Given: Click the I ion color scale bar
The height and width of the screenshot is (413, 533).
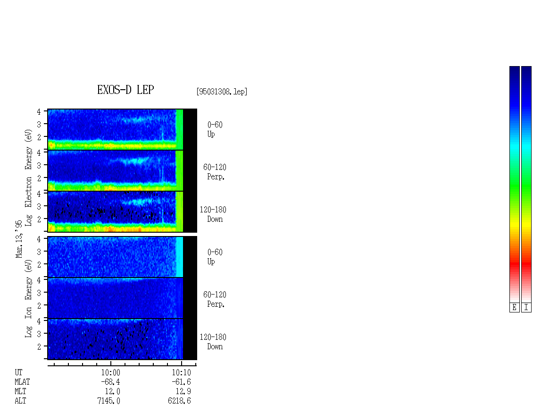Looking at the screenshot, I should [x=526, y=184].
